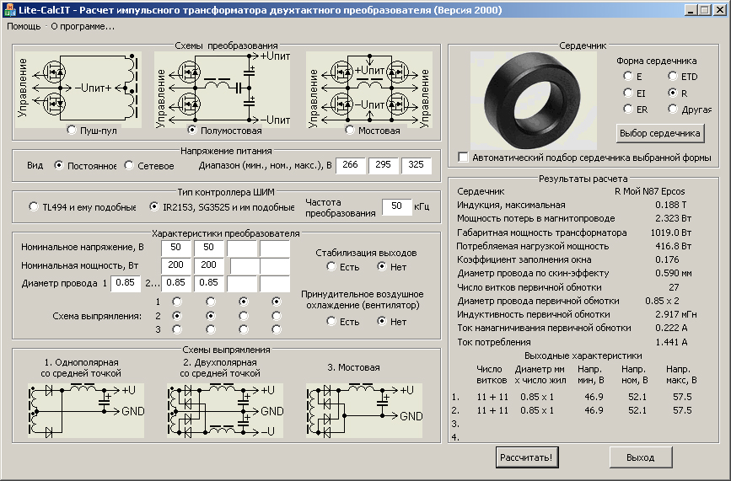Click primary wire diameter field 1

click(126, 283)
